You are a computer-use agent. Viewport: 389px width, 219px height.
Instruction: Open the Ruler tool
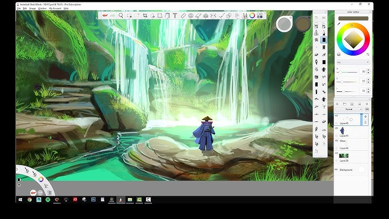pyautogui.click(x=183, y=16)
